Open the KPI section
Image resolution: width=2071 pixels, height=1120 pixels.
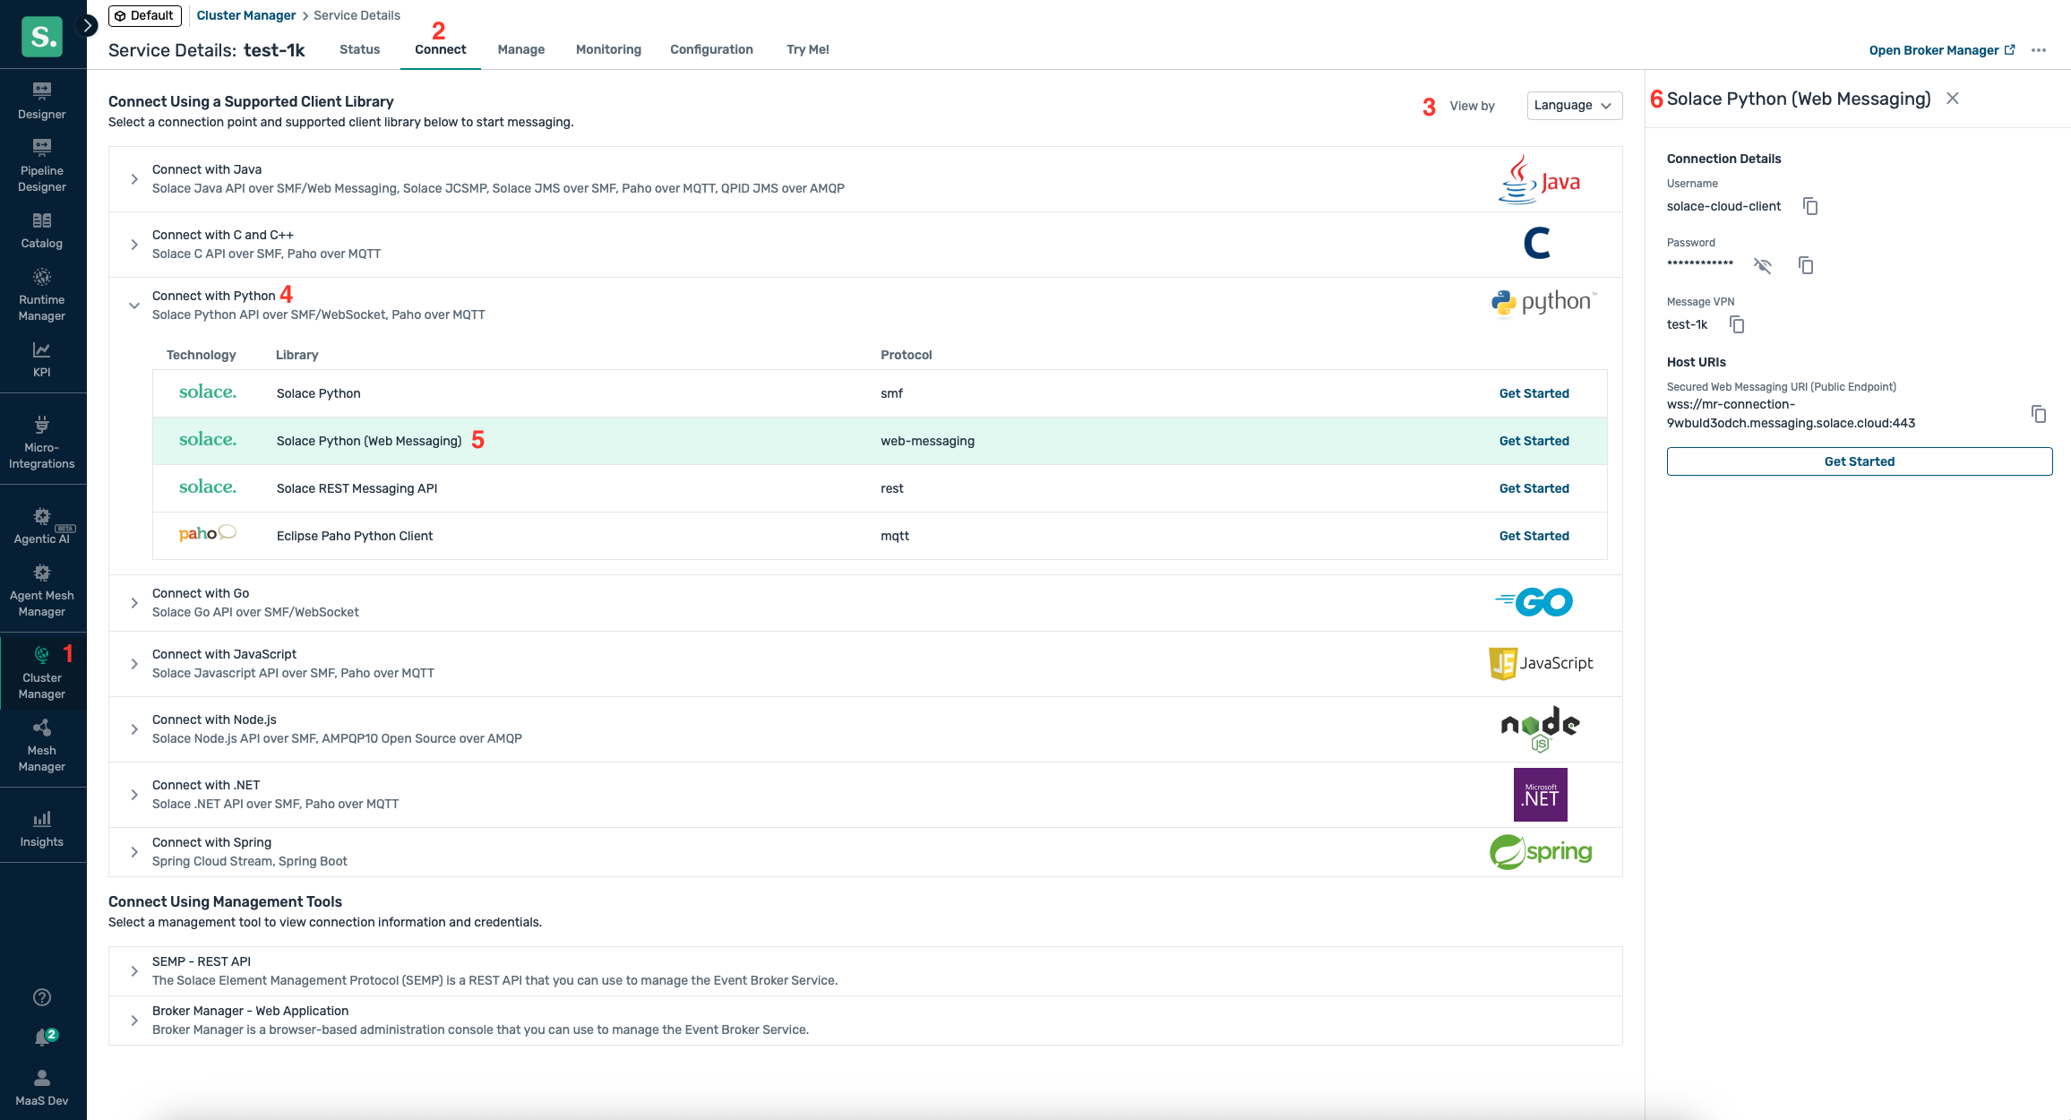coord(42,359)
